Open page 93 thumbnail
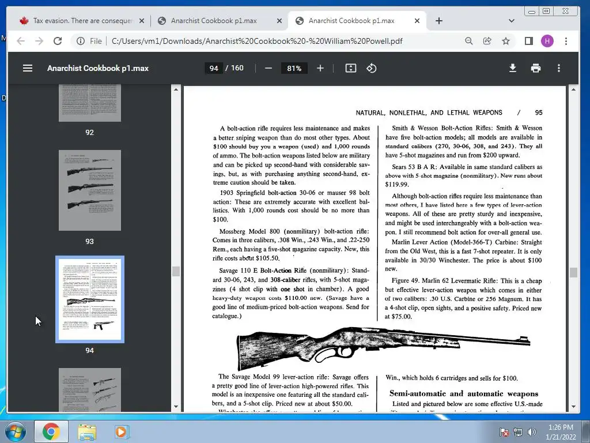The image size is (590, 443). tap(89, 190)
